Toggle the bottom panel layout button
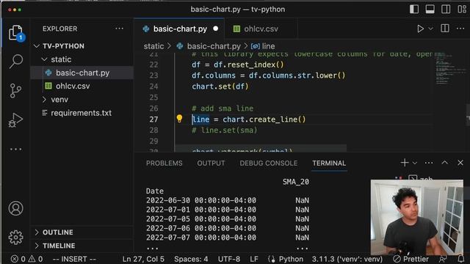Viewport: 470px width, 264px height. click(430, 10)
